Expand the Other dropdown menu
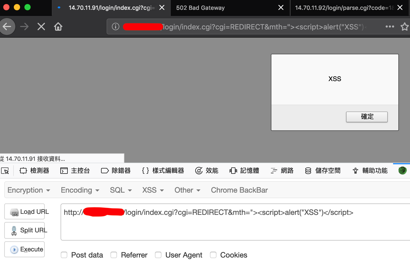The width and height of the screenshot is (410, 266). 188,190
